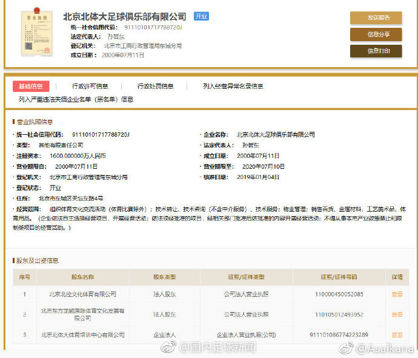Click the 信息打印 button
Viewport: 418px width, 358px height.
pyautogui.click(x=376, y=51)
